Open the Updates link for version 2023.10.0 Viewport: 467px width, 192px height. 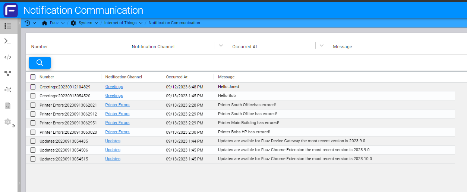(x=113, y=159)
